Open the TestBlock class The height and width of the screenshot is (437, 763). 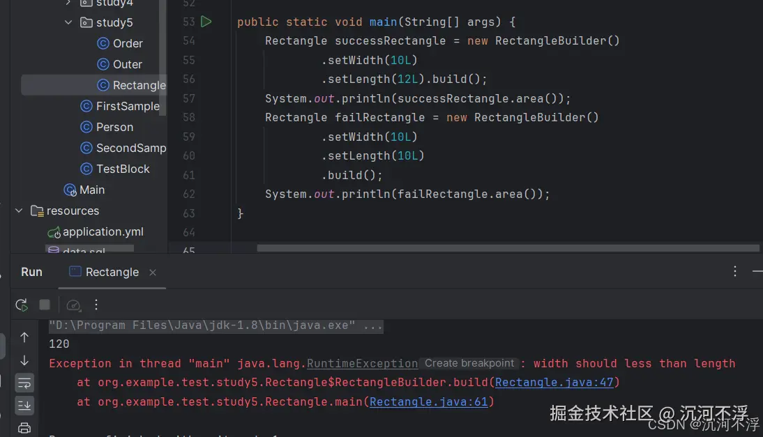[115, 169]
